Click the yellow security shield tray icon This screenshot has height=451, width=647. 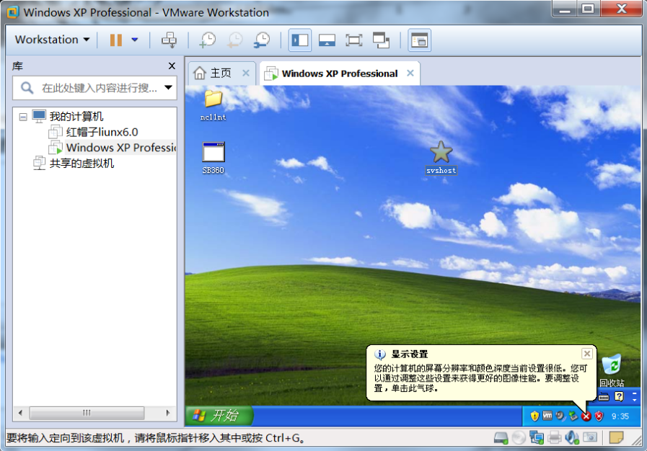[x=534, y=416]
